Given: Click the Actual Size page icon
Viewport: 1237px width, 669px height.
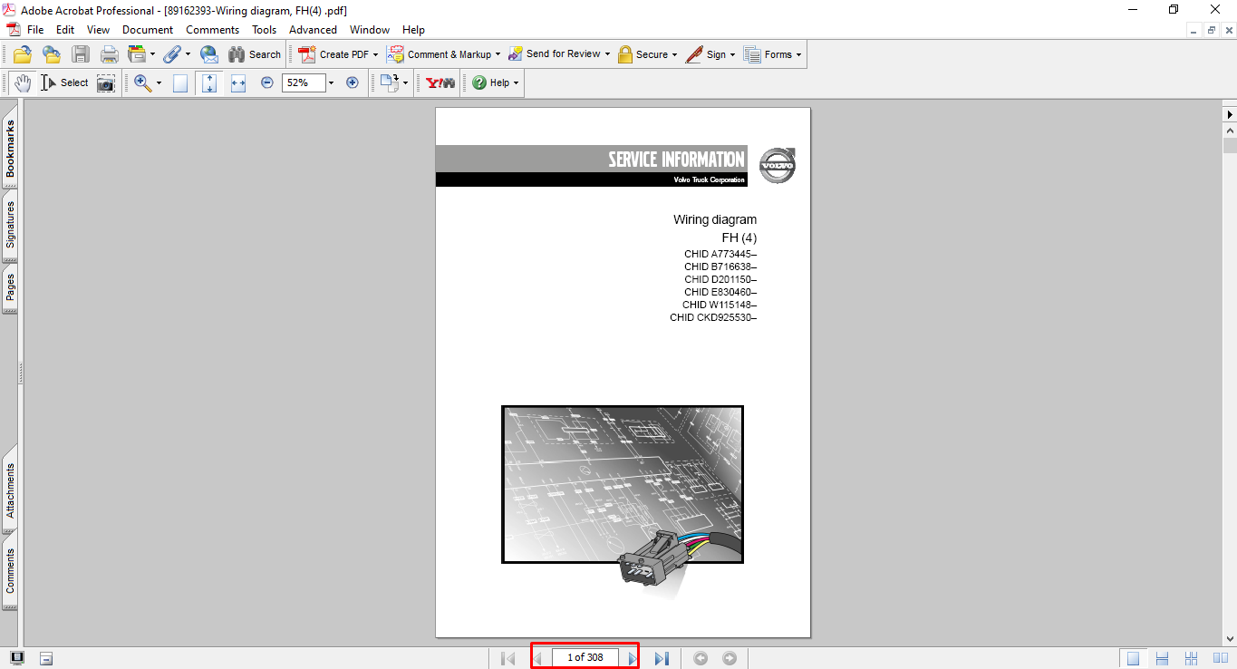Looking at the screenshot, I should [x=180, y=82].
